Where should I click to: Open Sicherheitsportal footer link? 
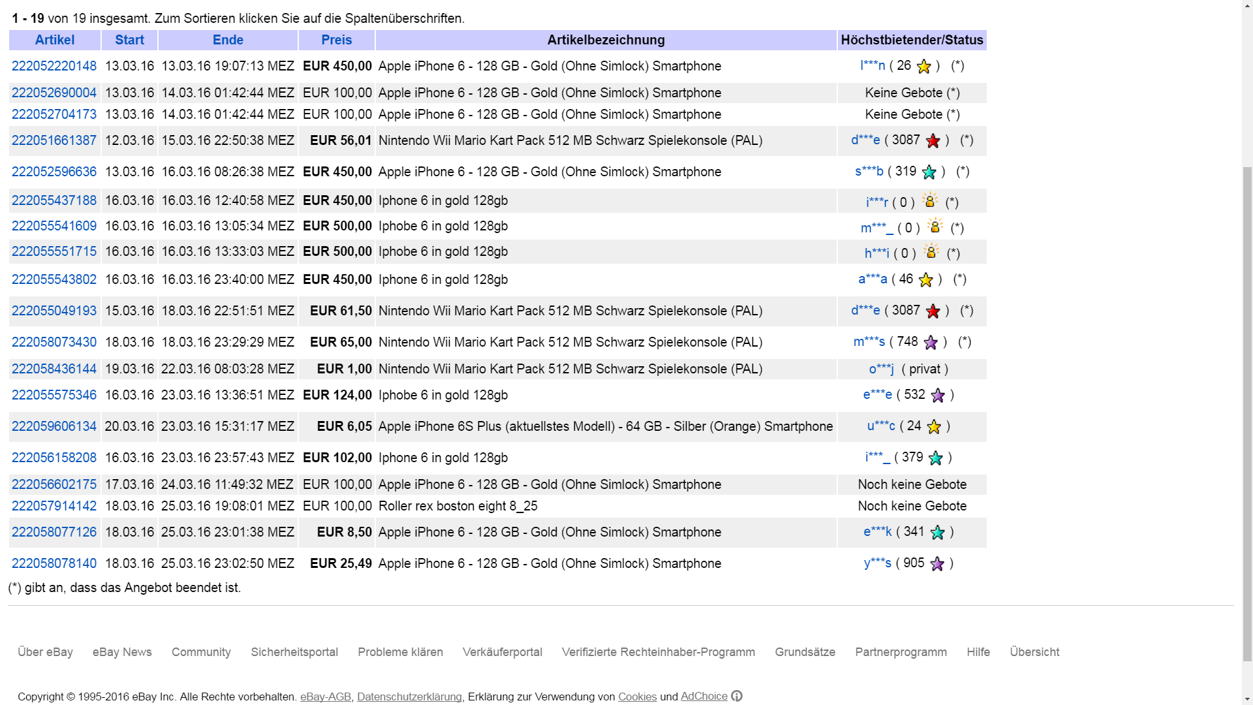point(294,652)
